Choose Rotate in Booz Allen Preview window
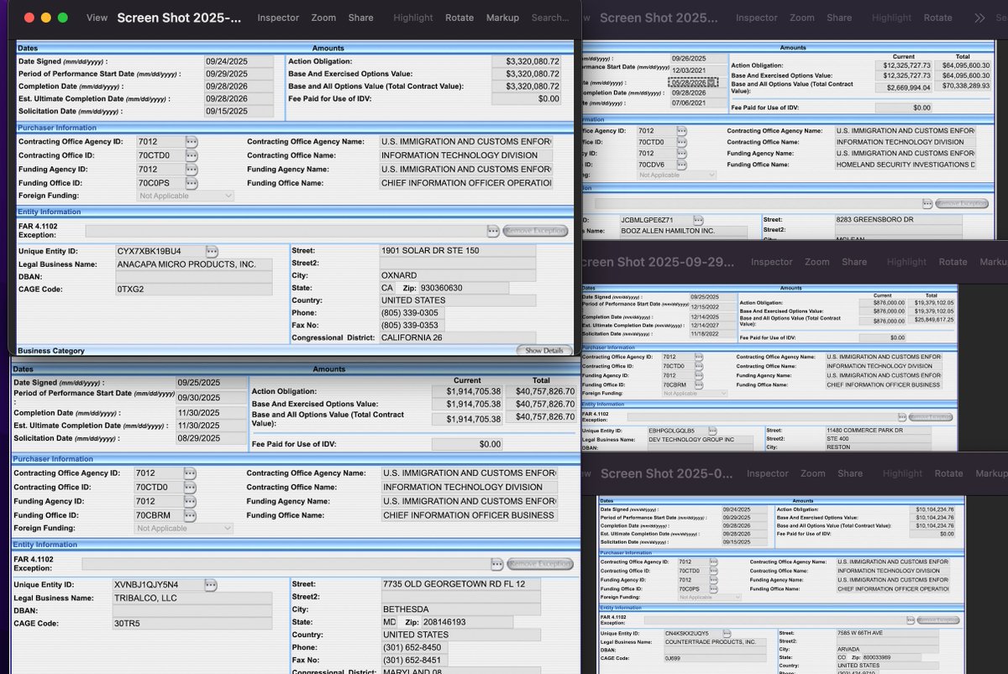 click(937, 18)
